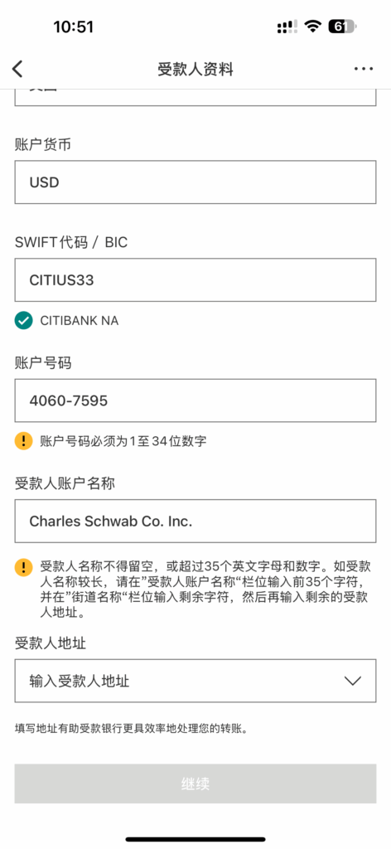Tap the 受款人资料 page title

coord(195,70)
